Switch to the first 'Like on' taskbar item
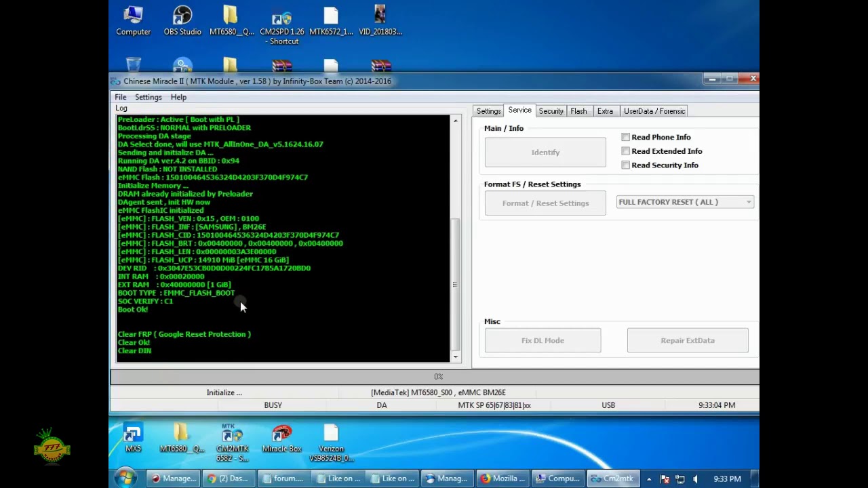 click(337, 479)
